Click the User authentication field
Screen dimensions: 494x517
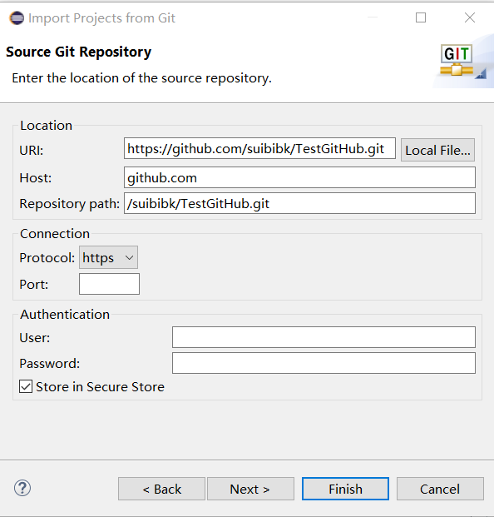[324, 337]
